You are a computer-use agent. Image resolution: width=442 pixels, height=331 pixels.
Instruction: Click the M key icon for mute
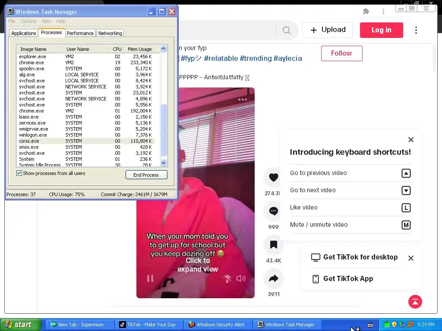coord(406,225)
